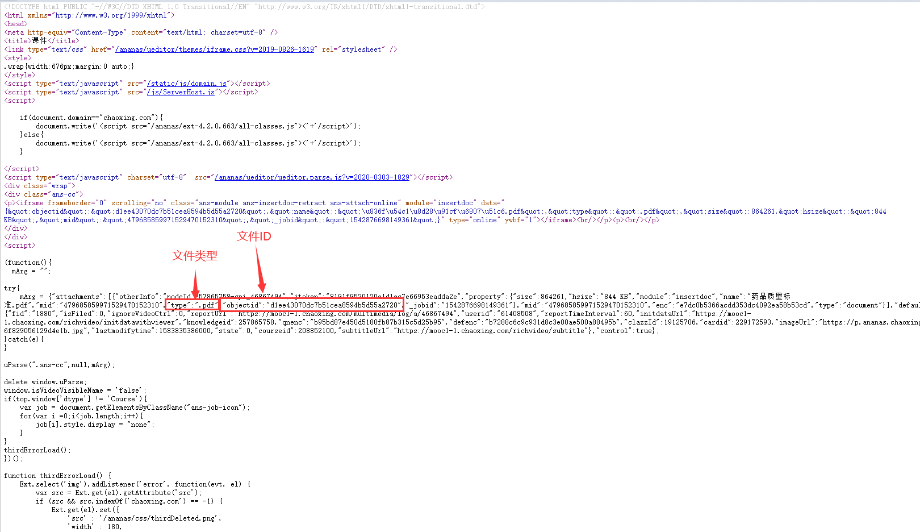Click the div class="ans-cc" tag

pyautogui.click(x=44, y=194)
